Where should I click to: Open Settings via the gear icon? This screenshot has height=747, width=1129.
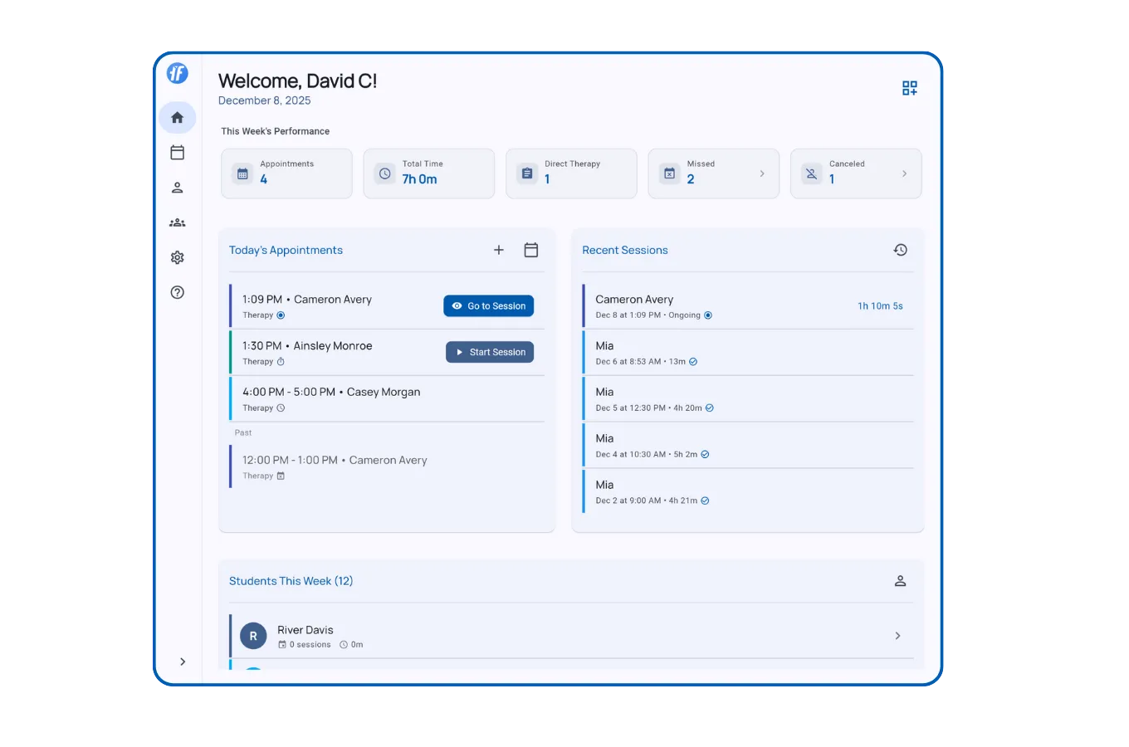[x=177, y=257]
